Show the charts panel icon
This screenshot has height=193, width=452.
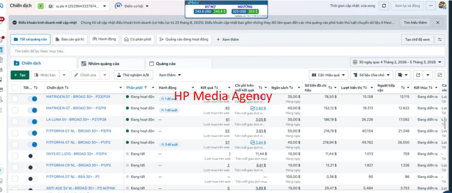(x=440, y=75)
